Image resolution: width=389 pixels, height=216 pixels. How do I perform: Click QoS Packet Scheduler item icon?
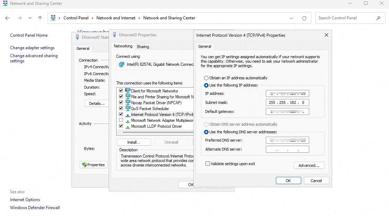click(127, 108)
